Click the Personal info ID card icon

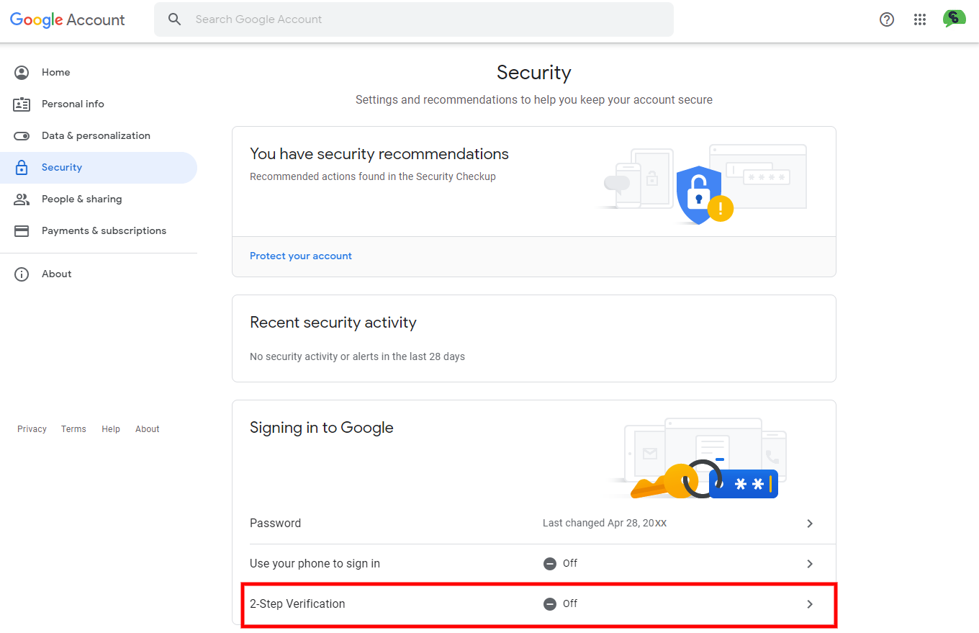(22, 104)
